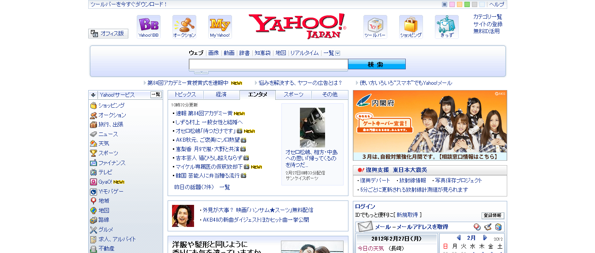595x253 pixels.
Task: Select the dark blue theme swatch
Action: (445, 4)
